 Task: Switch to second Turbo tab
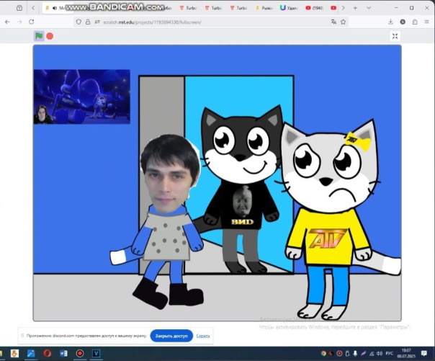[213, 8]
